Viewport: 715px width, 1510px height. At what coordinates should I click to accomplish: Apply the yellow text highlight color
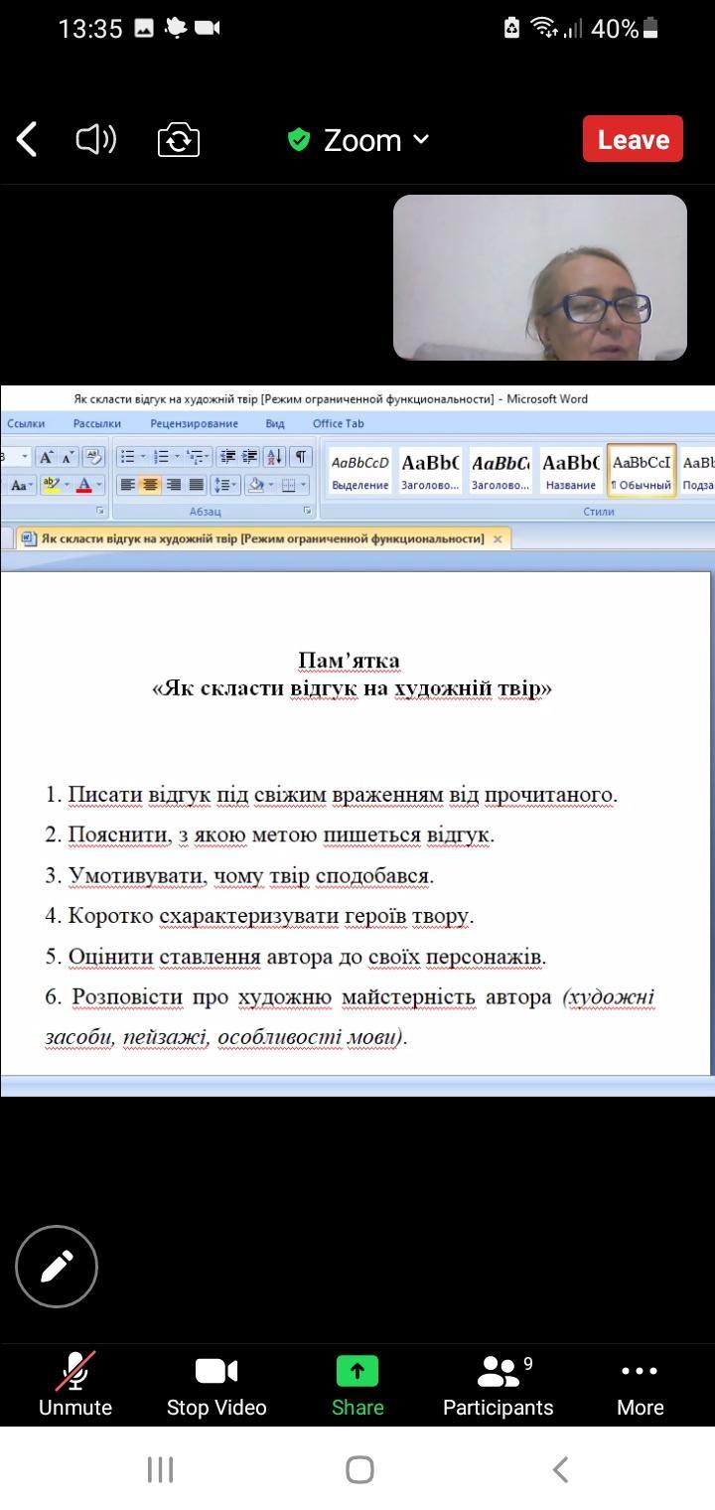pyautogui.click(x=51, y=485)
